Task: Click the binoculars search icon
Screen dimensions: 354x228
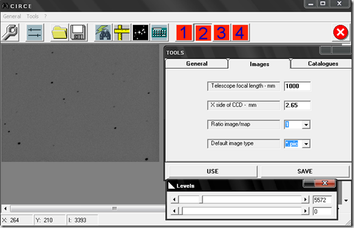Action: pyautogui.click(x=103, y=33)
